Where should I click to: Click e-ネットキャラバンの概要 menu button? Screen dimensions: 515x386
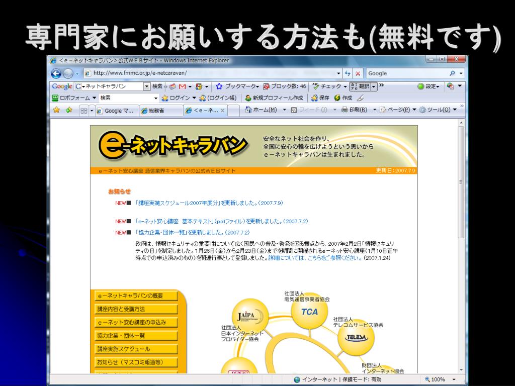136,296
